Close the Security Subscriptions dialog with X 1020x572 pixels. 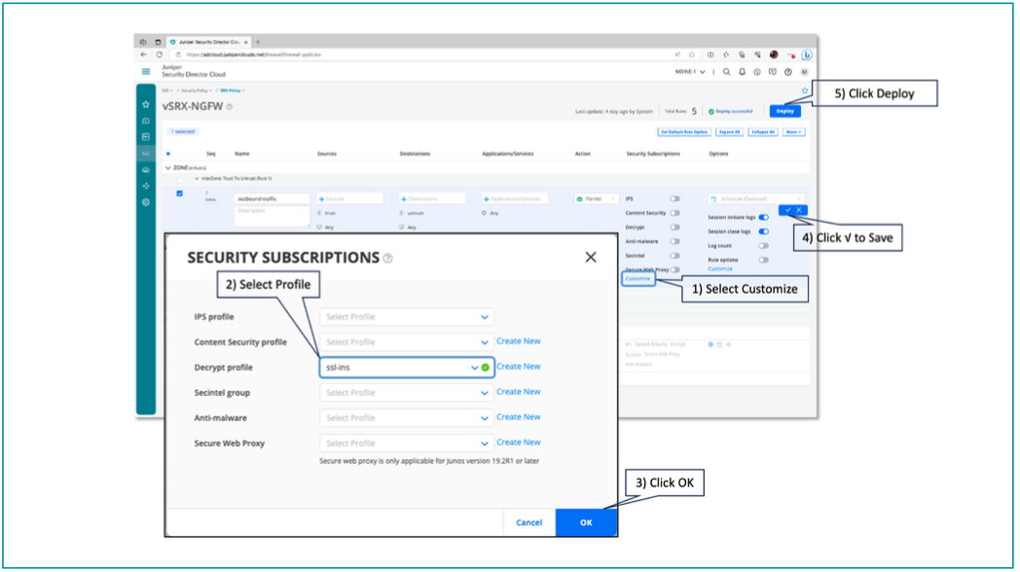(x=590, y=258)
